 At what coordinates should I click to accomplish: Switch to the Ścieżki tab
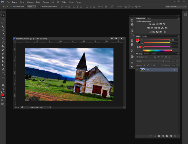[x=153, y=54]
